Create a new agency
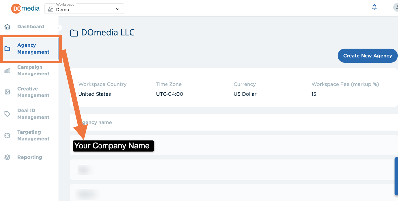Screen dimensions: 398x201 pos(367,56)
